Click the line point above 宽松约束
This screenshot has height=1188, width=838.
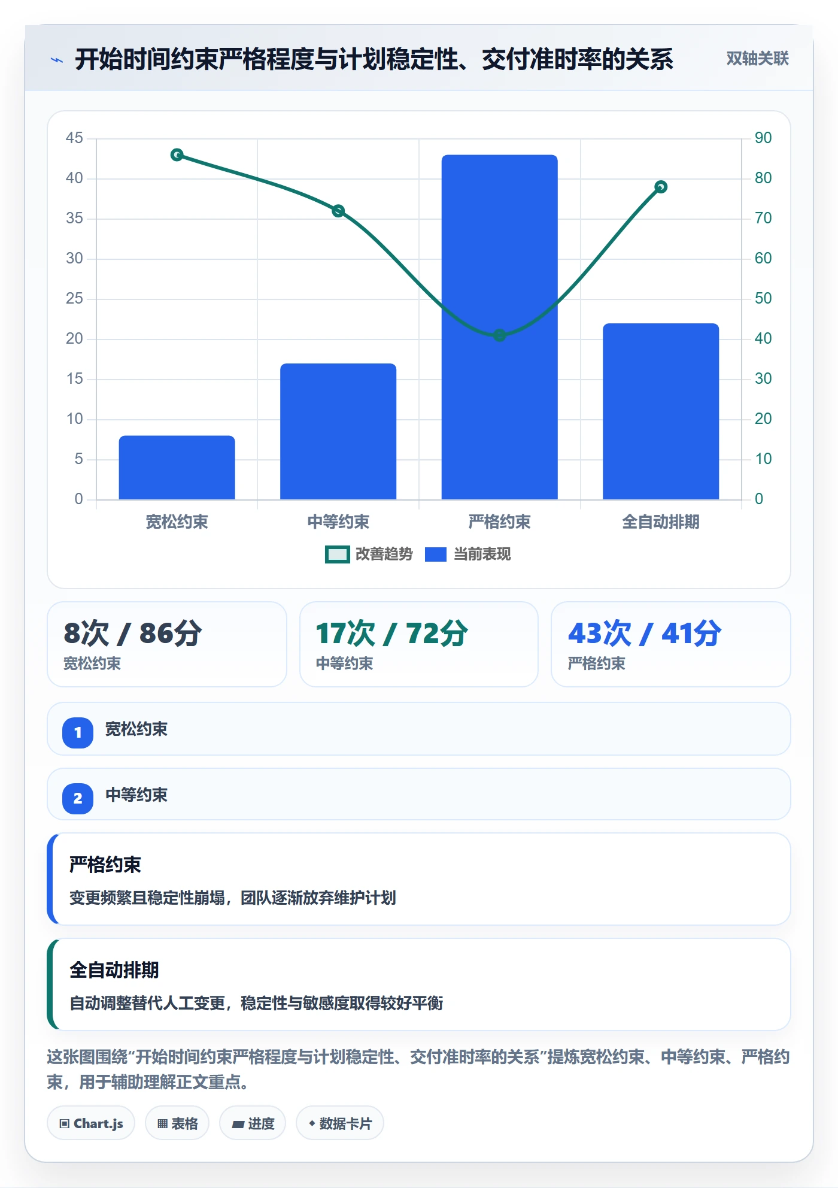[177, 155]
